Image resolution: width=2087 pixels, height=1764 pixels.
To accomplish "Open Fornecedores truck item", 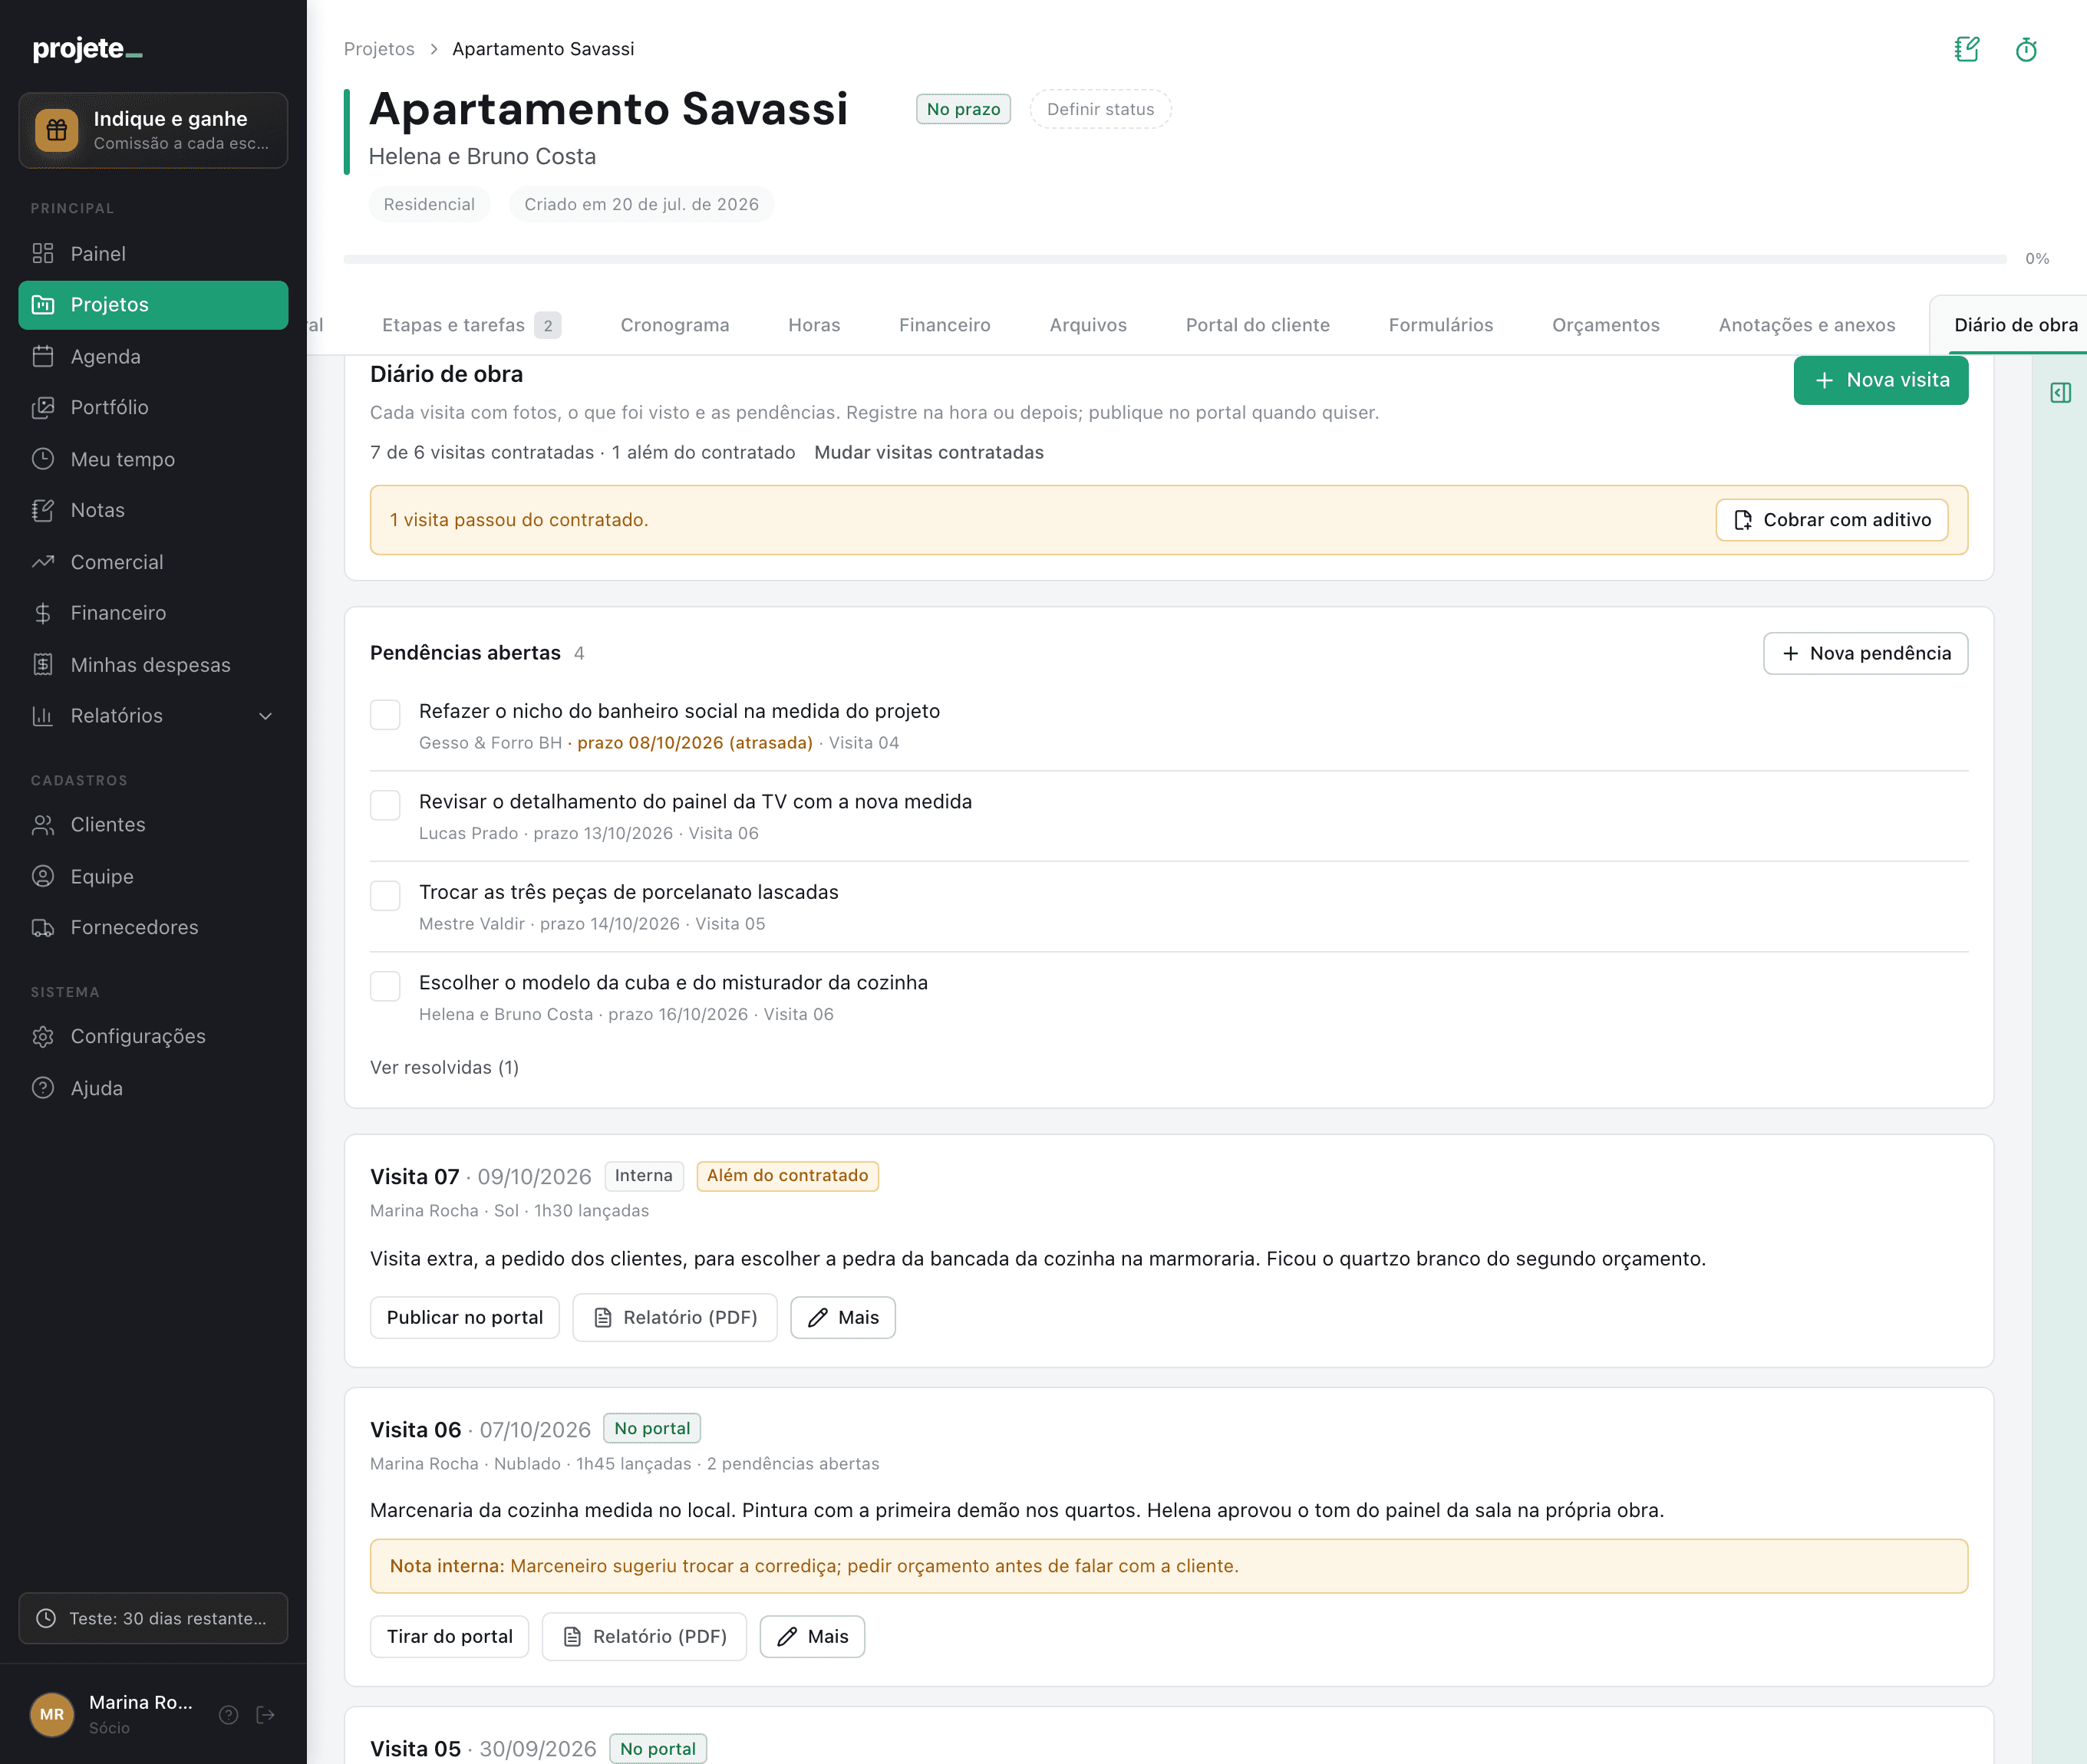I will tap(153, 927).
